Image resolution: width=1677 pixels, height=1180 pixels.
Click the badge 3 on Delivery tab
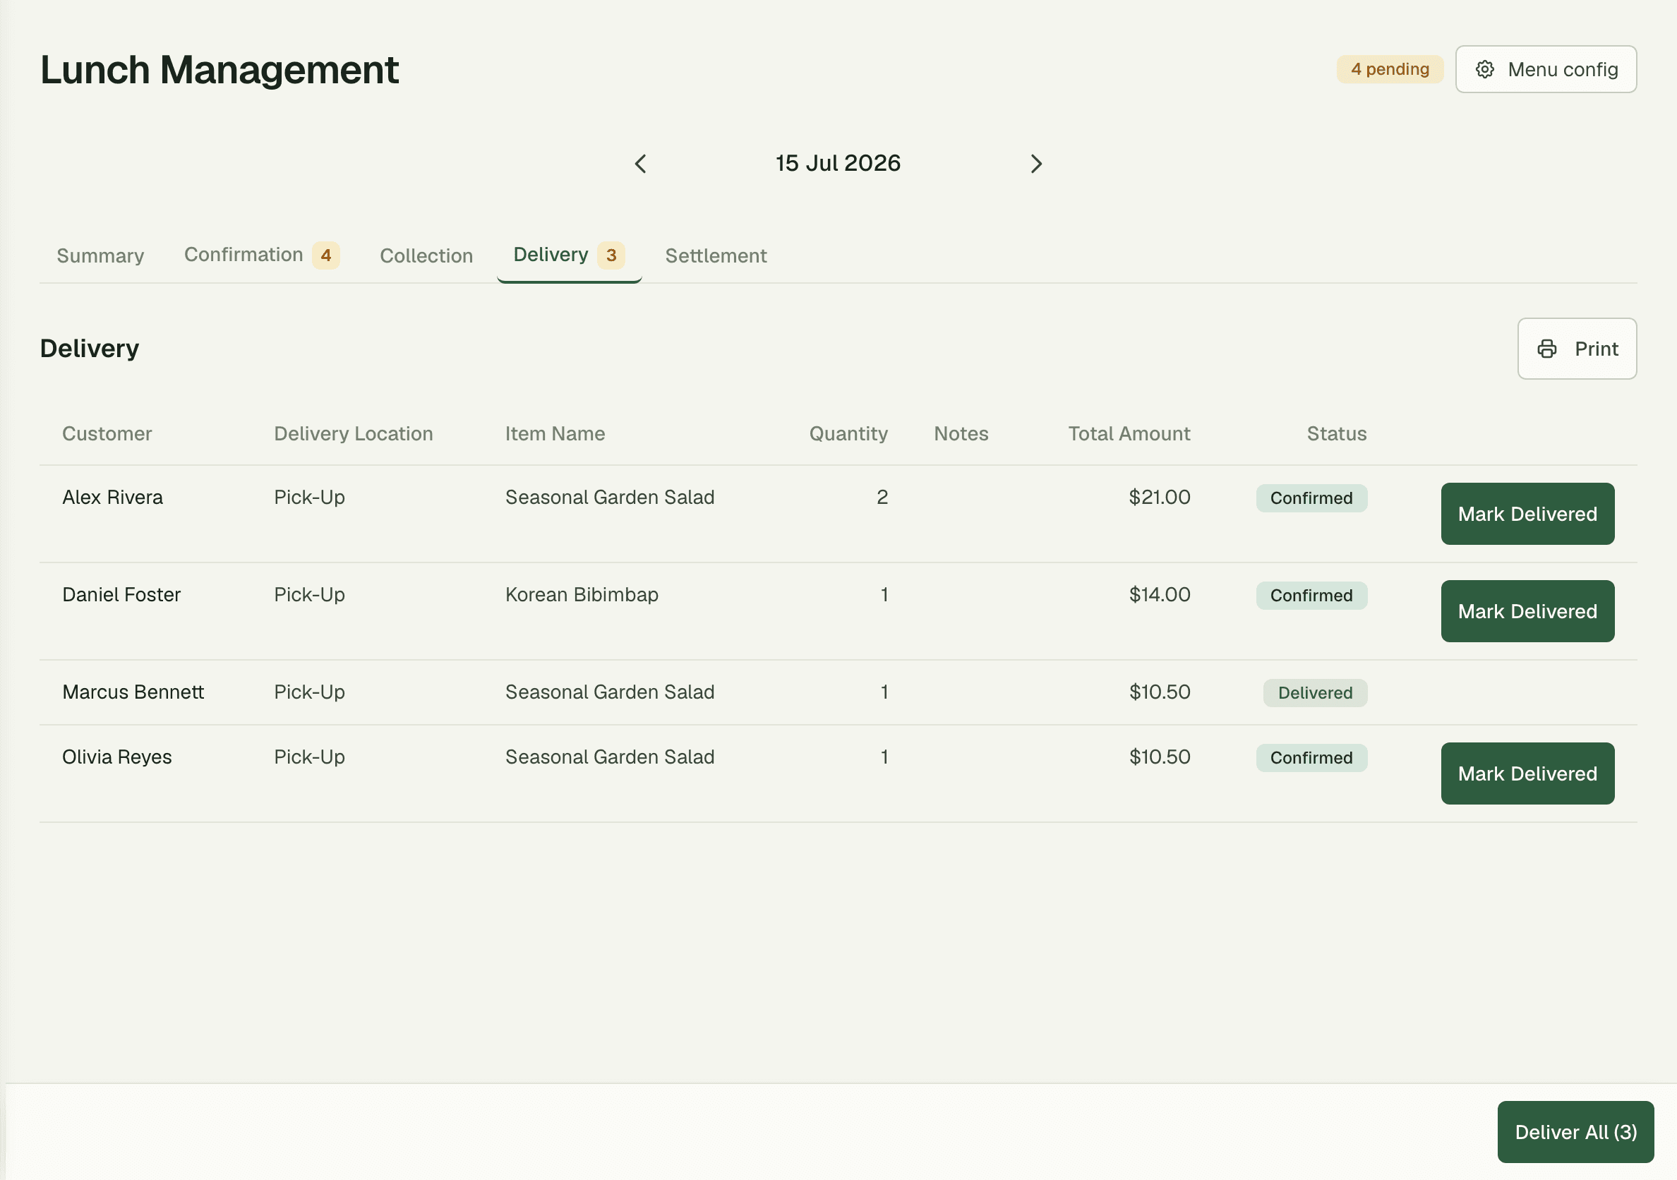(611, 255)
